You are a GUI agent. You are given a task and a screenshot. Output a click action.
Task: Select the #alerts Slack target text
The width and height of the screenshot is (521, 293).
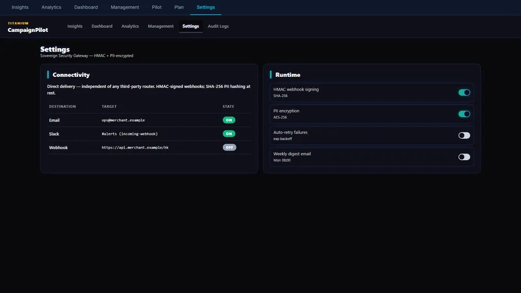(x=130, y=134)
